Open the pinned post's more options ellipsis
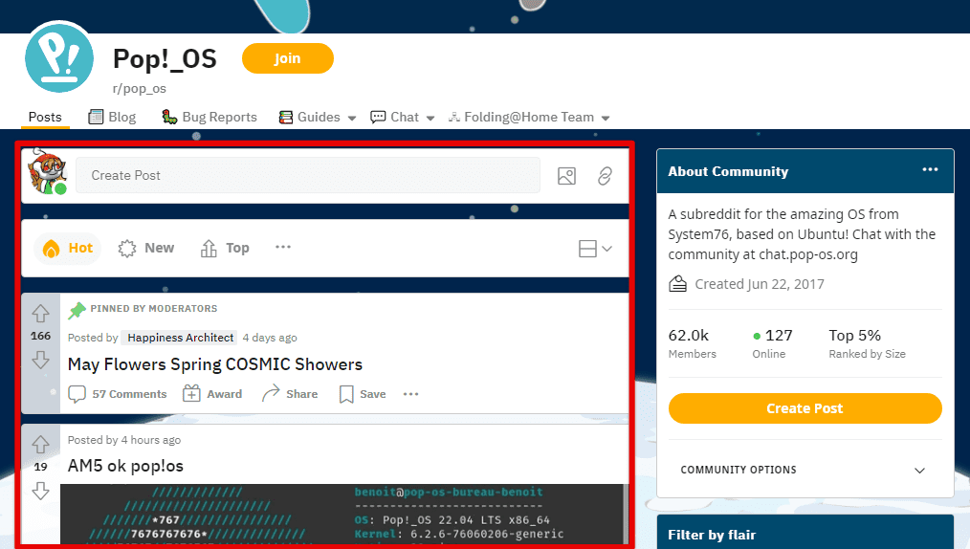970x549 pixels. tap(410, 394)
